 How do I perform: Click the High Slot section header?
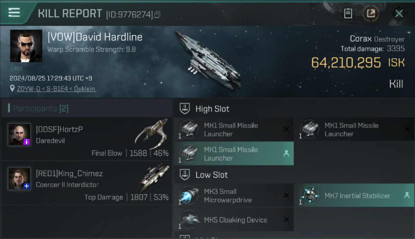coord(212,109)
